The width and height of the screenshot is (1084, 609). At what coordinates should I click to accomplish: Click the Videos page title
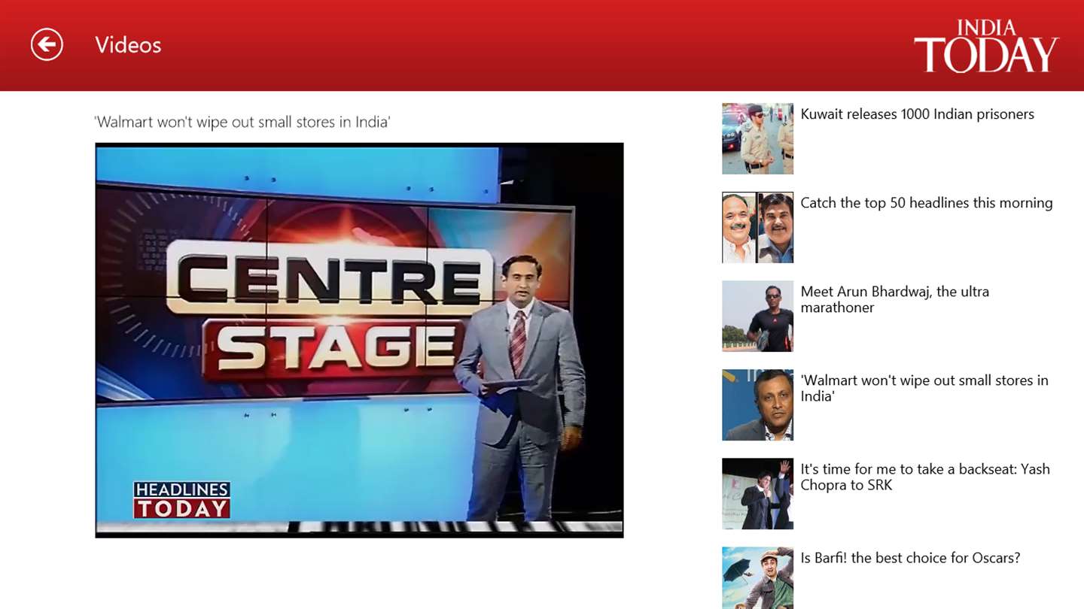click(128, 45)
